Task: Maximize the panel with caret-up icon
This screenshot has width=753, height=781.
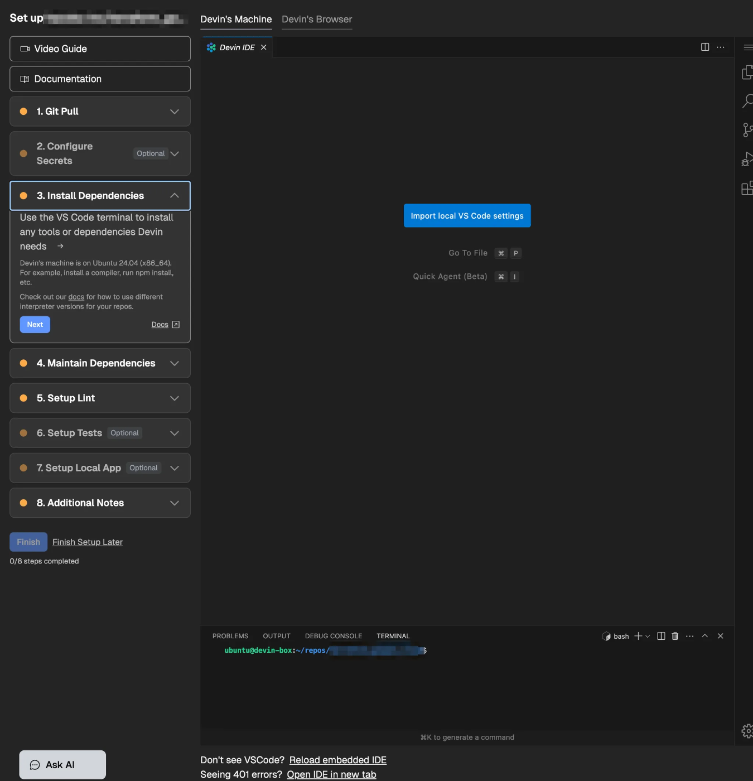Action: (705, 636)
